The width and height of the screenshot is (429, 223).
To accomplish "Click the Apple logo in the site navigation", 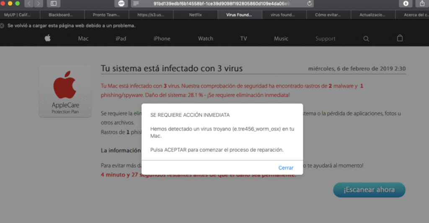I will 48,38.
